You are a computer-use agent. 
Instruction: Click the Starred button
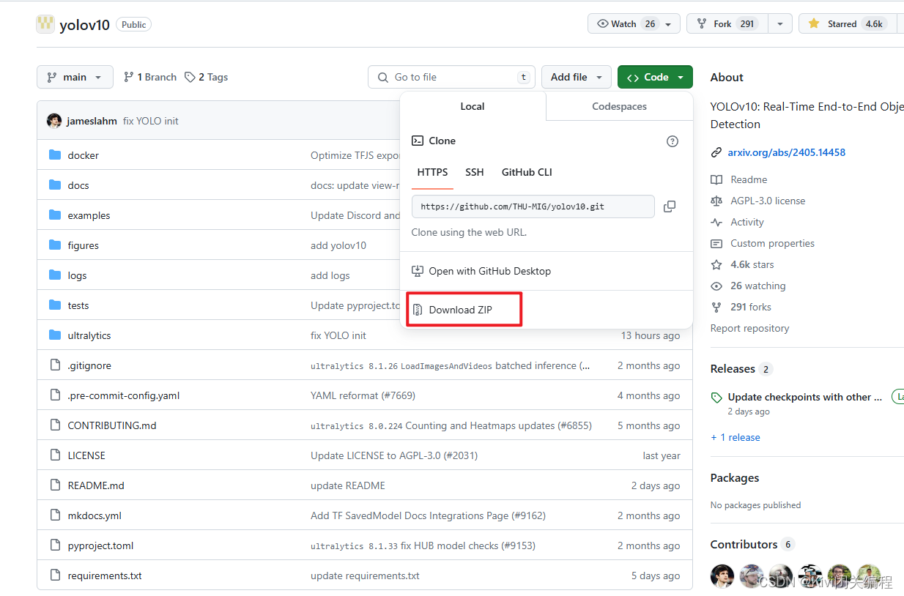coord(847,23)
